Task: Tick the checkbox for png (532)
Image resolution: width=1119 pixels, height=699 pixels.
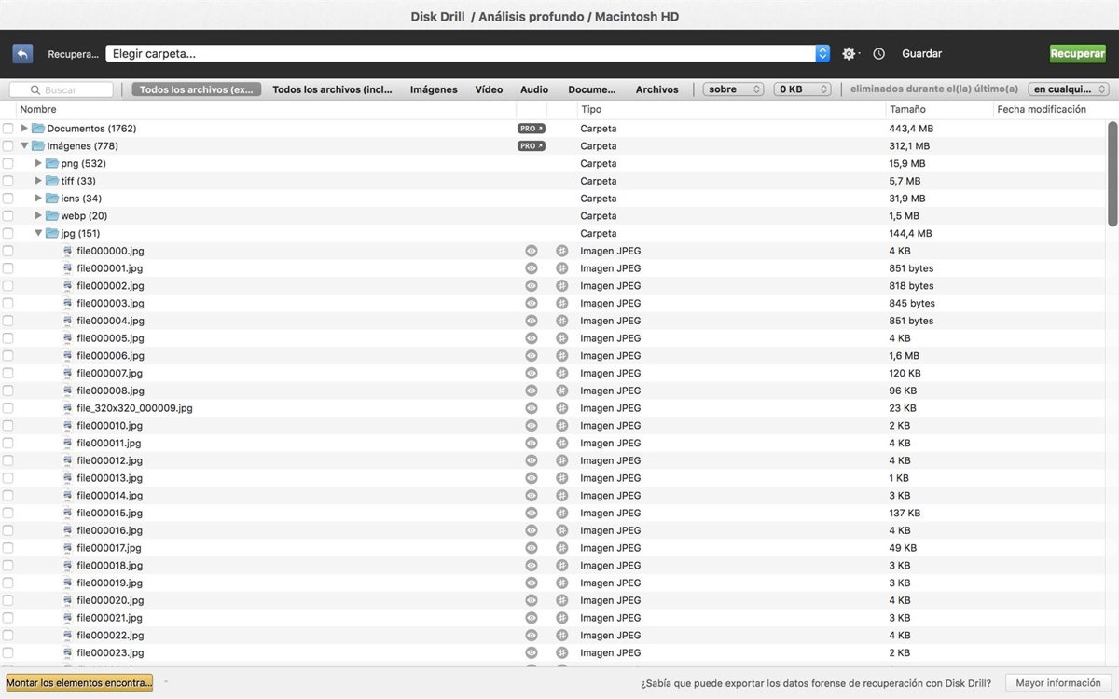Action: pos(8,163)
